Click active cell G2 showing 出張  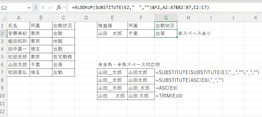pos(166,34)
